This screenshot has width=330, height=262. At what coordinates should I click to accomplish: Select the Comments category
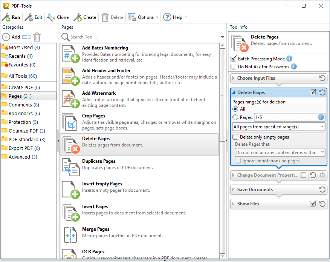[29, 105]
